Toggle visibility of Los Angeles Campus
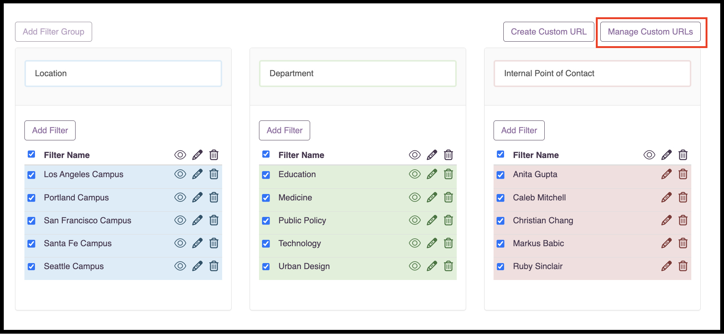724x334 pixels. (x=180, y=174)
